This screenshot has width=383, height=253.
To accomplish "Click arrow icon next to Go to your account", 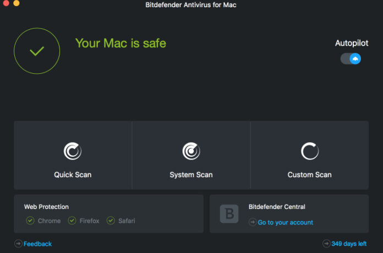I will (253, 222).
